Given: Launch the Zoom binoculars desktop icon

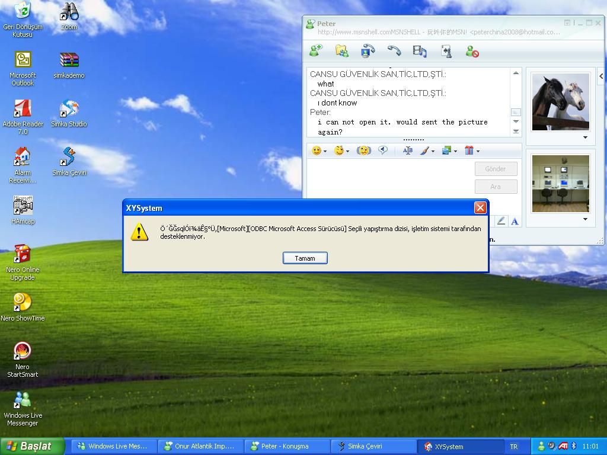Looking at the screenshot, I should coord(69,16).
